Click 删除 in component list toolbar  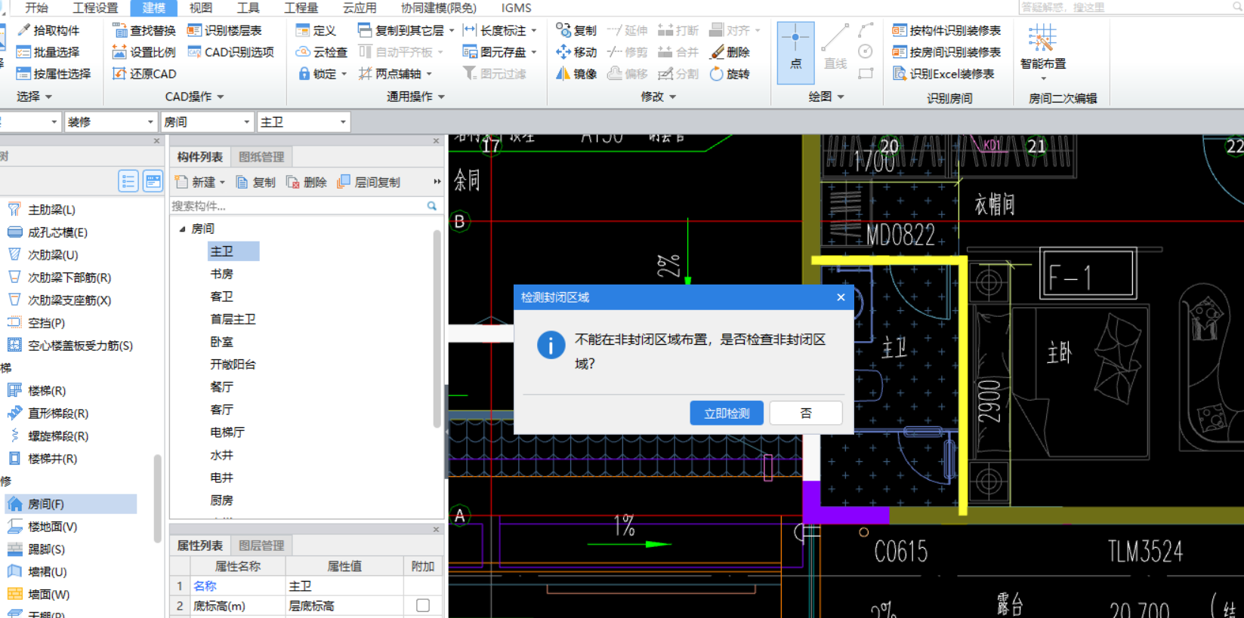[x=306, y=182]
